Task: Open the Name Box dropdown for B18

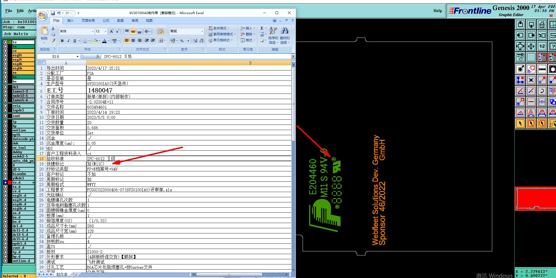Action: (77, 57)
